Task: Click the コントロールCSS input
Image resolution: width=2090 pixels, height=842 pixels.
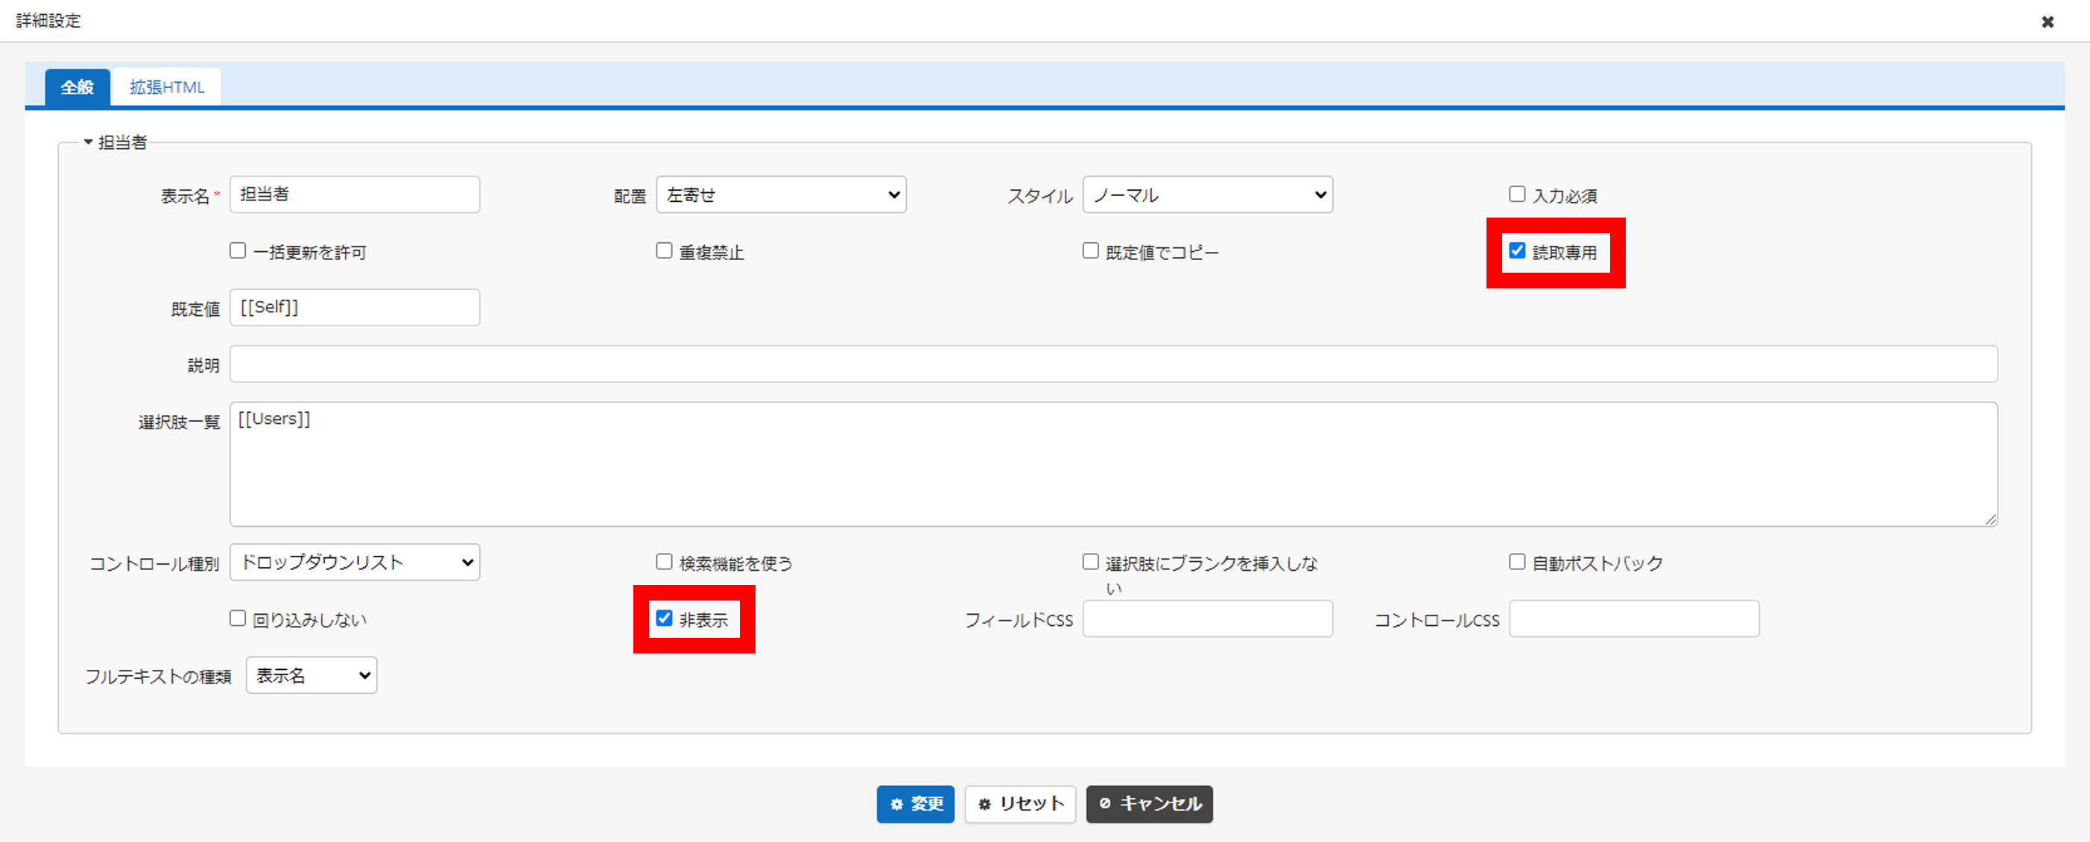Action: click(x=1634, y=619)
